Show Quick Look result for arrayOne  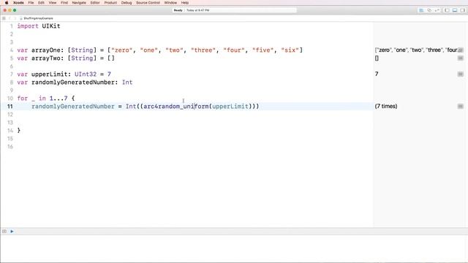(461, 50)
